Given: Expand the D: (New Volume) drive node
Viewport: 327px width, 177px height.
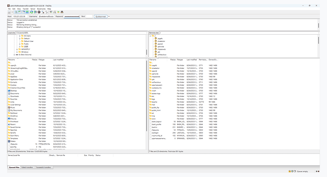Looking at the screenshot, I should (x=14, y=55).
